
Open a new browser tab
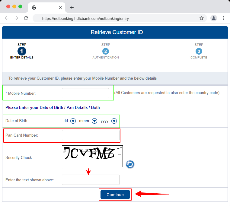click(x=72, y=8)
